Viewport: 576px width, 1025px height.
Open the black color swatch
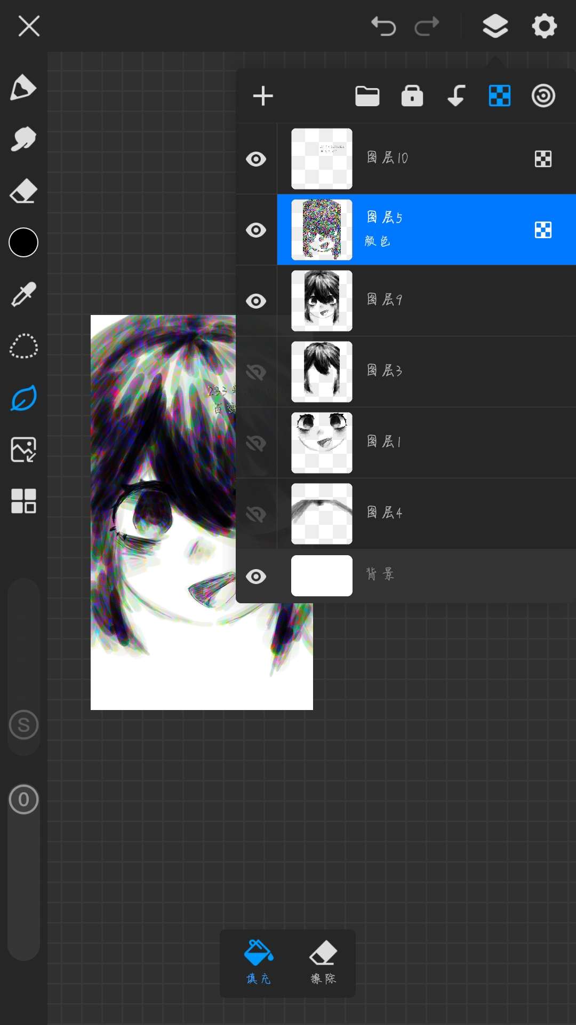coord(23,242)
